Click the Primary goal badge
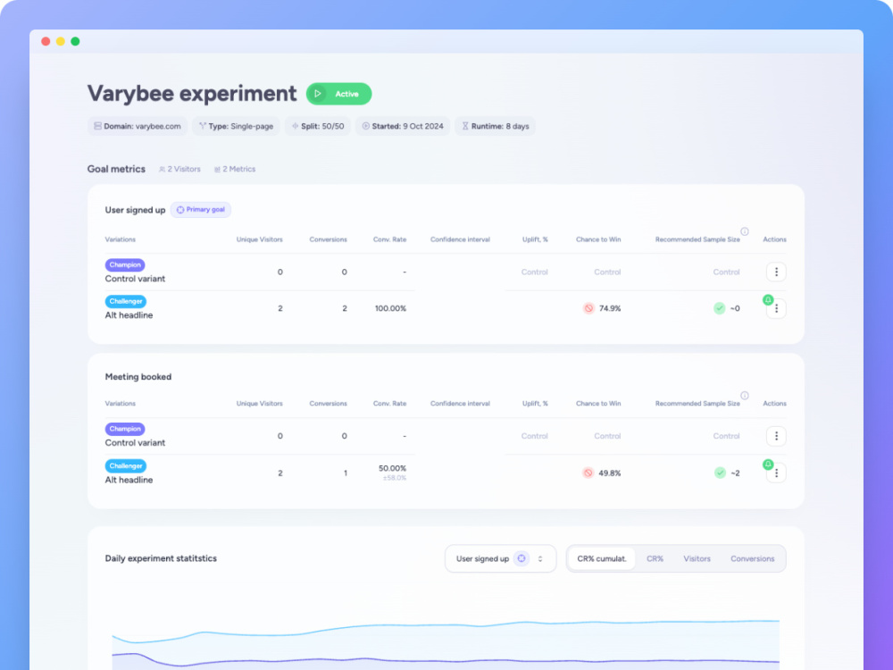This screenshot has width=893, height=670. point(200,210)
